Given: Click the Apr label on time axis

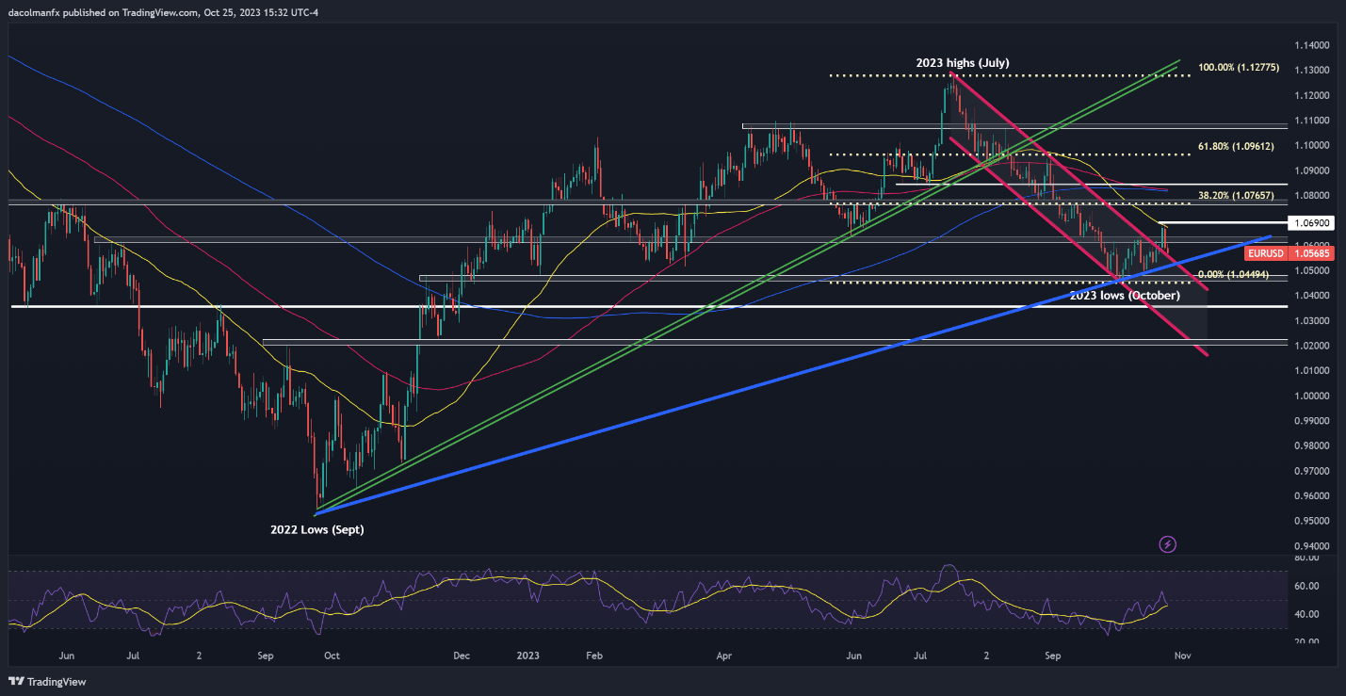Looking at the screenshot, I should tap(724, 654).
